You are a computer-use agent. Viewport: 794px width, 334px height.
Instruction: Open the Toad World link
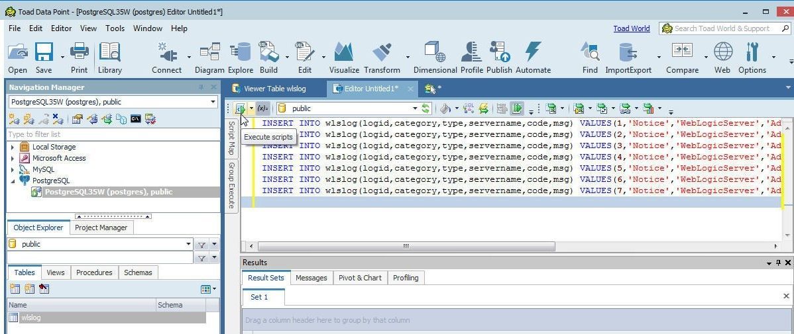pyautogui.click(x=632, y=28)
